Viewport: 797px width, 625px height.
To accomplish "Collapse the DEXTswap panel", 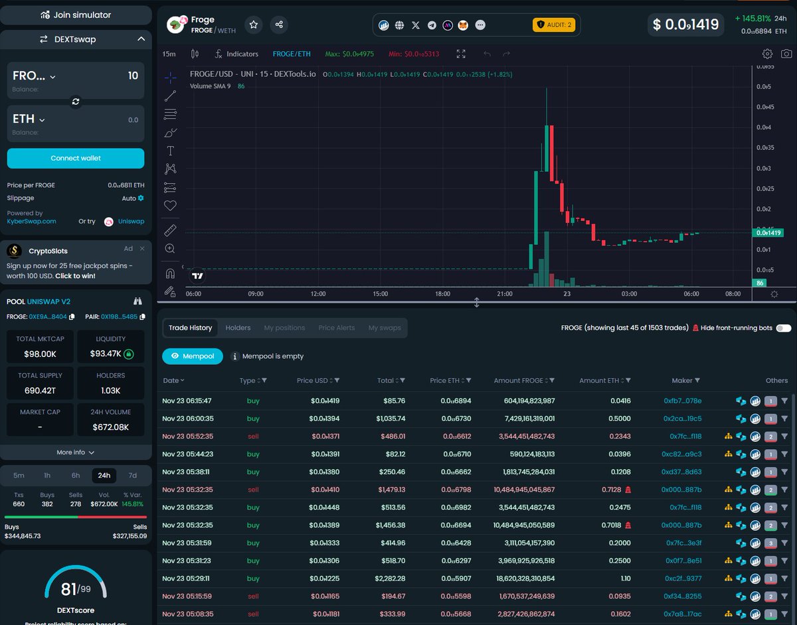I will coord(141,39).
